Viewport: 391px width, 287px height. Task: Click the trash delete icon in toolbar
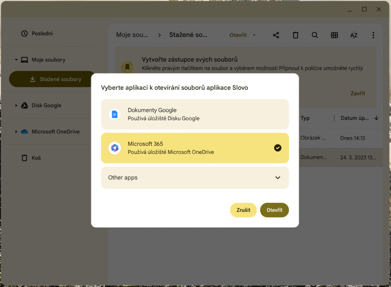296,35
